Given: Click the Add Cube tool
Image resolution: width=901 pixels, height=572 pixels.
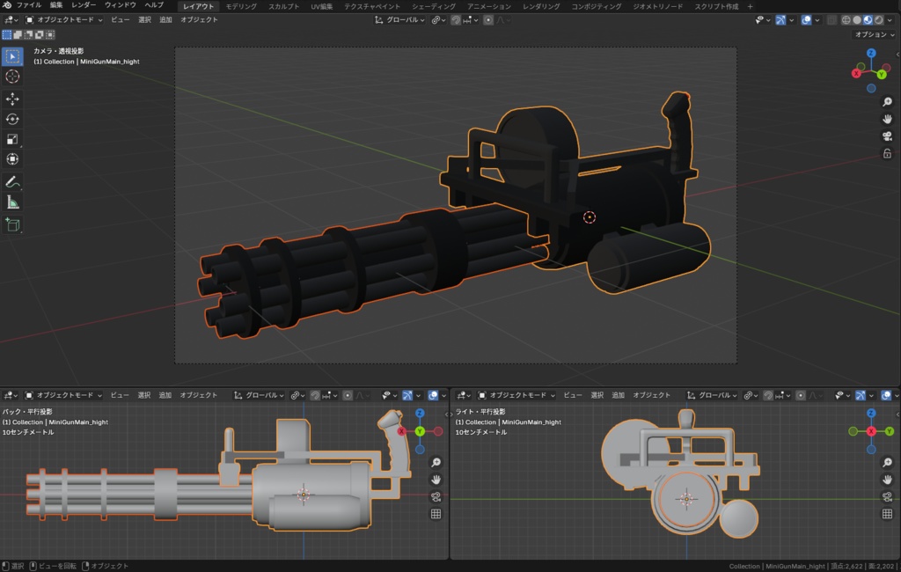Looking at the screenshot, I should click(12, 225).
